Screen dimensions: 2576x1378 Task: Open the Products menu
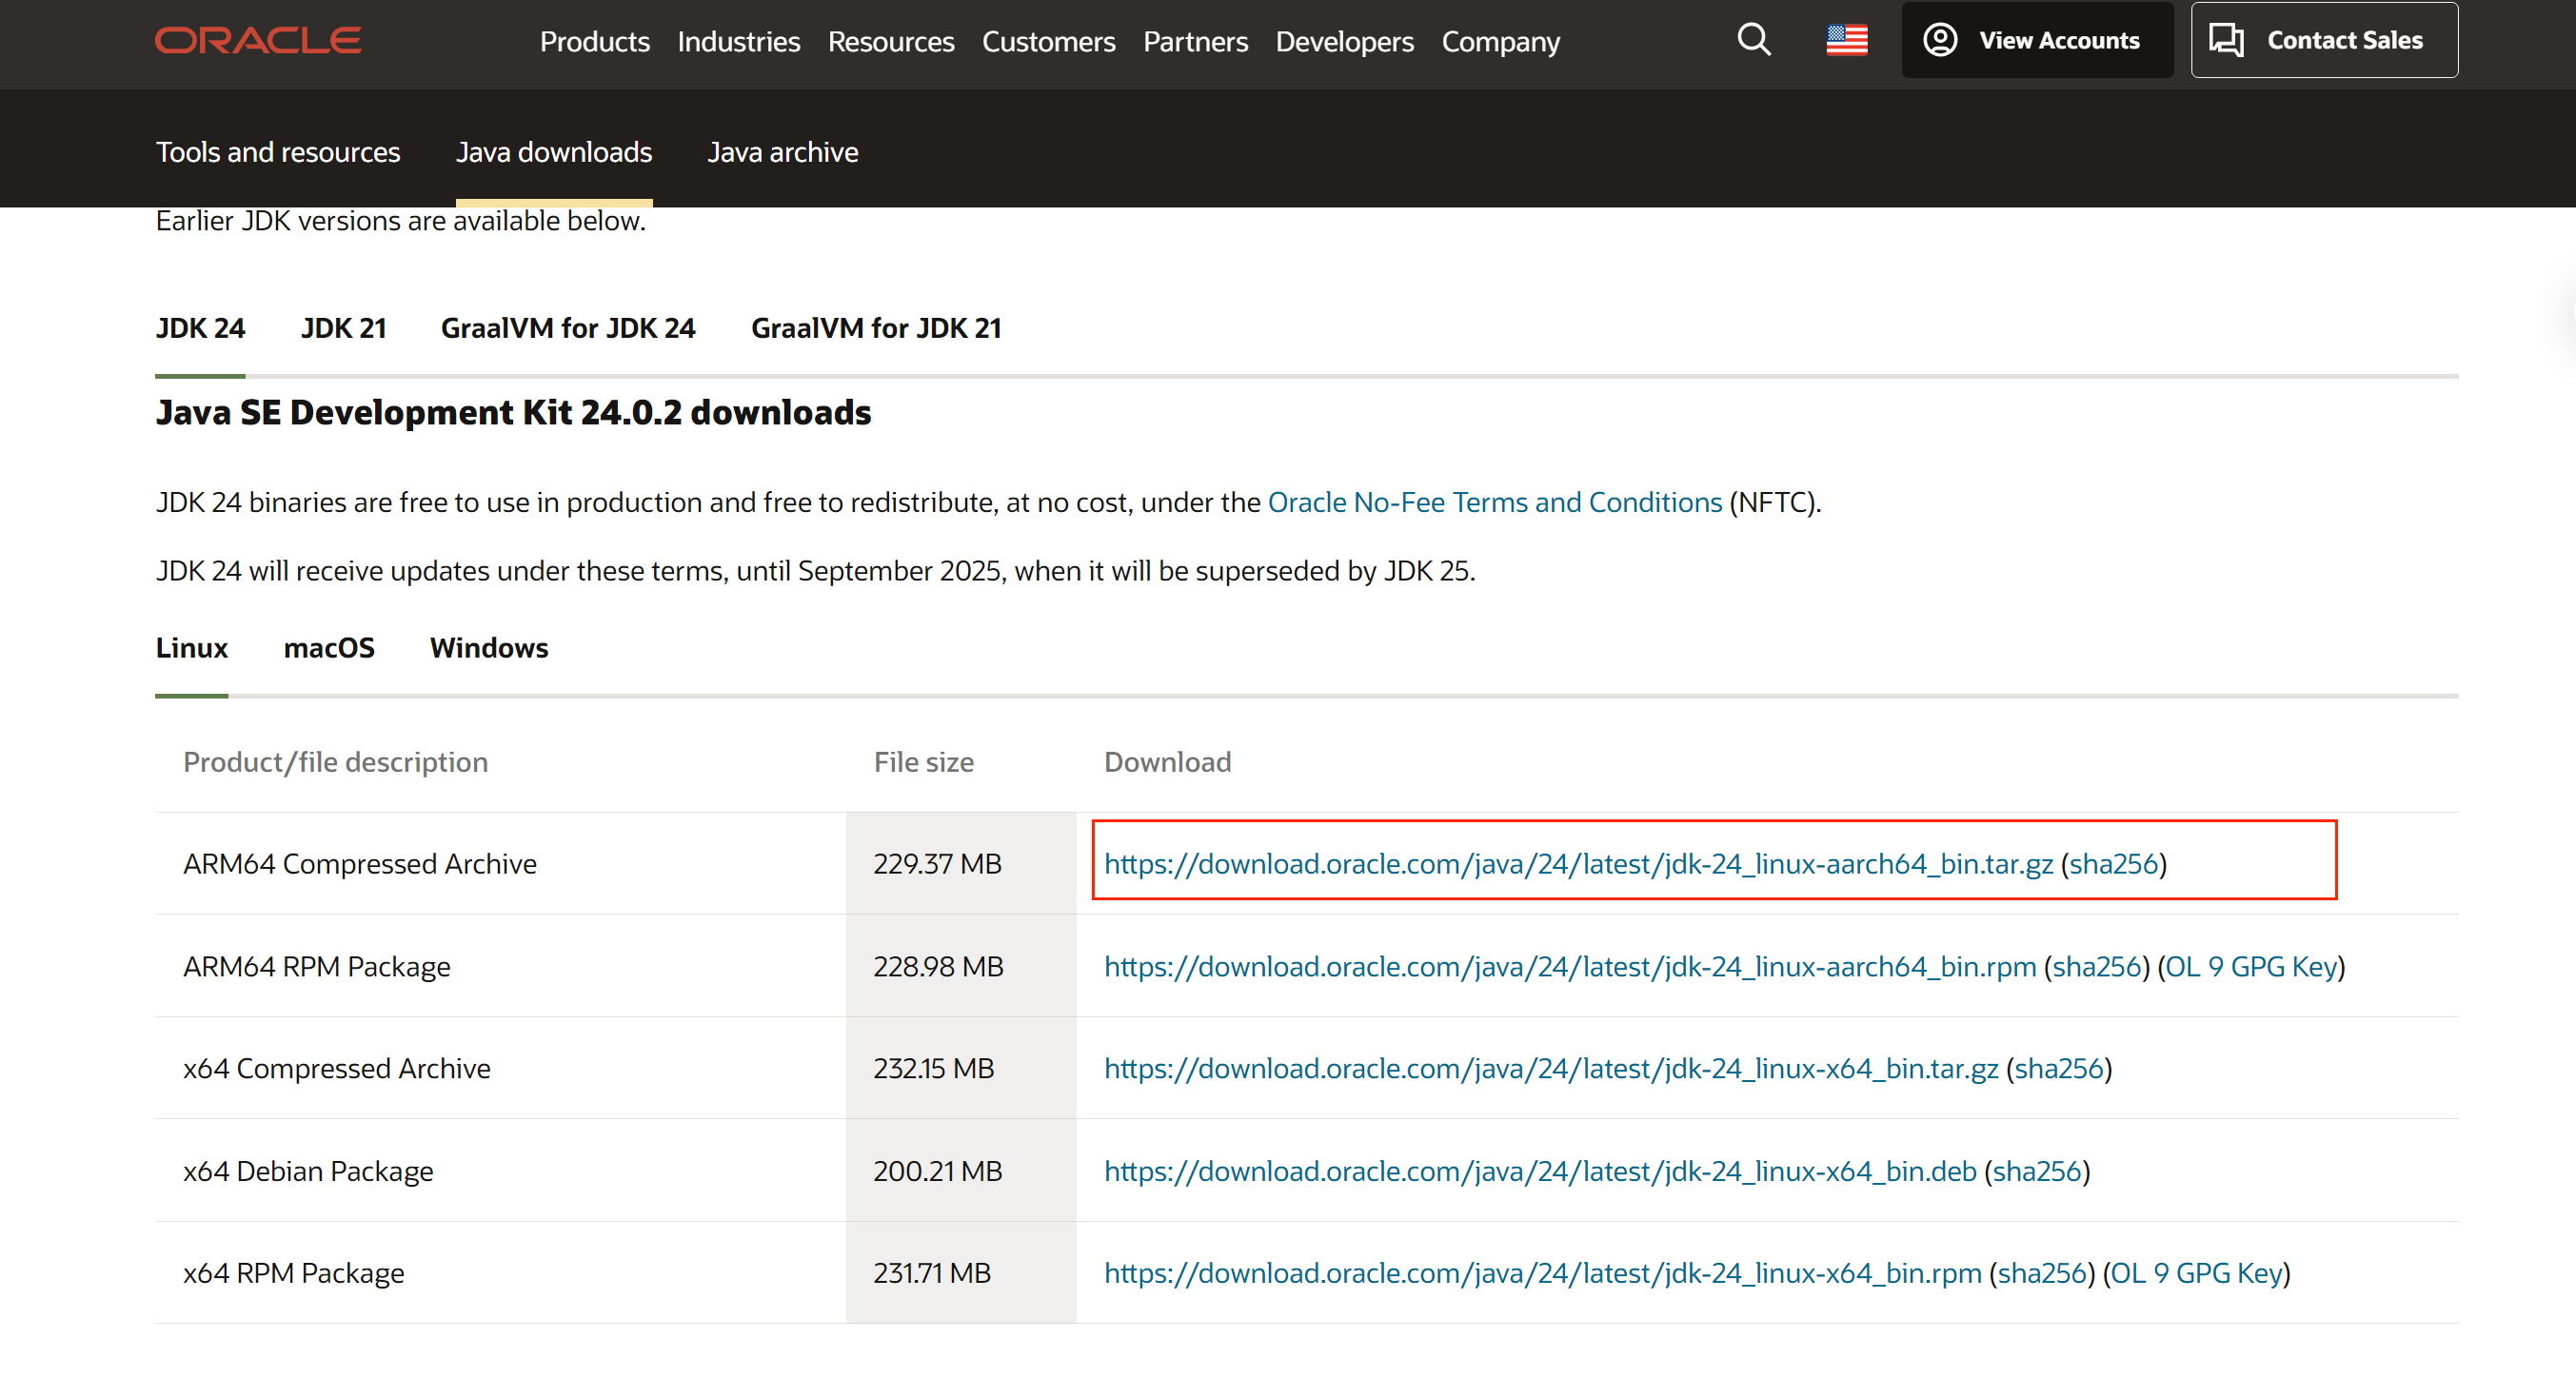click(595, 41)
